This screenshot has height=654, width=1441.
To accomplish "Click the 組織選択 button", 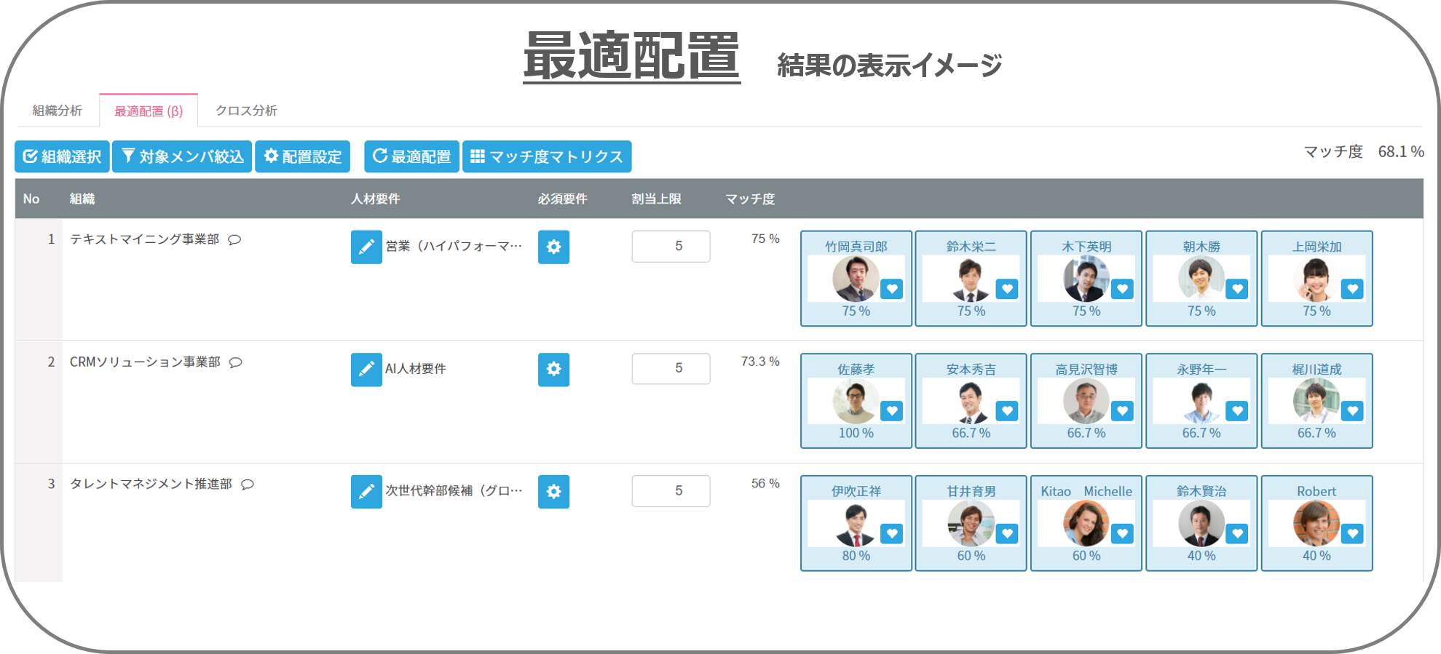I will click(x=63, y=156).
